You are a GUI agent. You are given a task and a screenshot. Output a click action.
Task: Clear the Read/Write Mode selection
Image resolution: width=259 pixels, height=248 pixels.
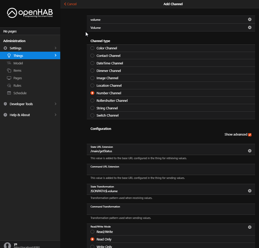[250, 227]
